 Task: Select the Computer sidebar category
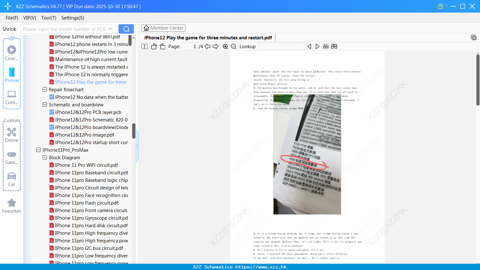coord(12,98)
